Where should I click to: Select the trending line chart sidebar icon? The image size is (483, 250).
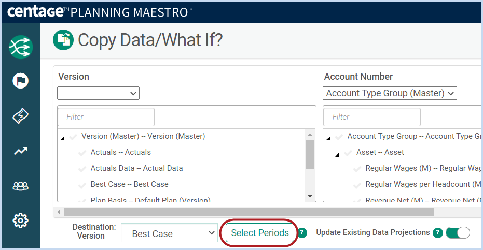[20, 151]
